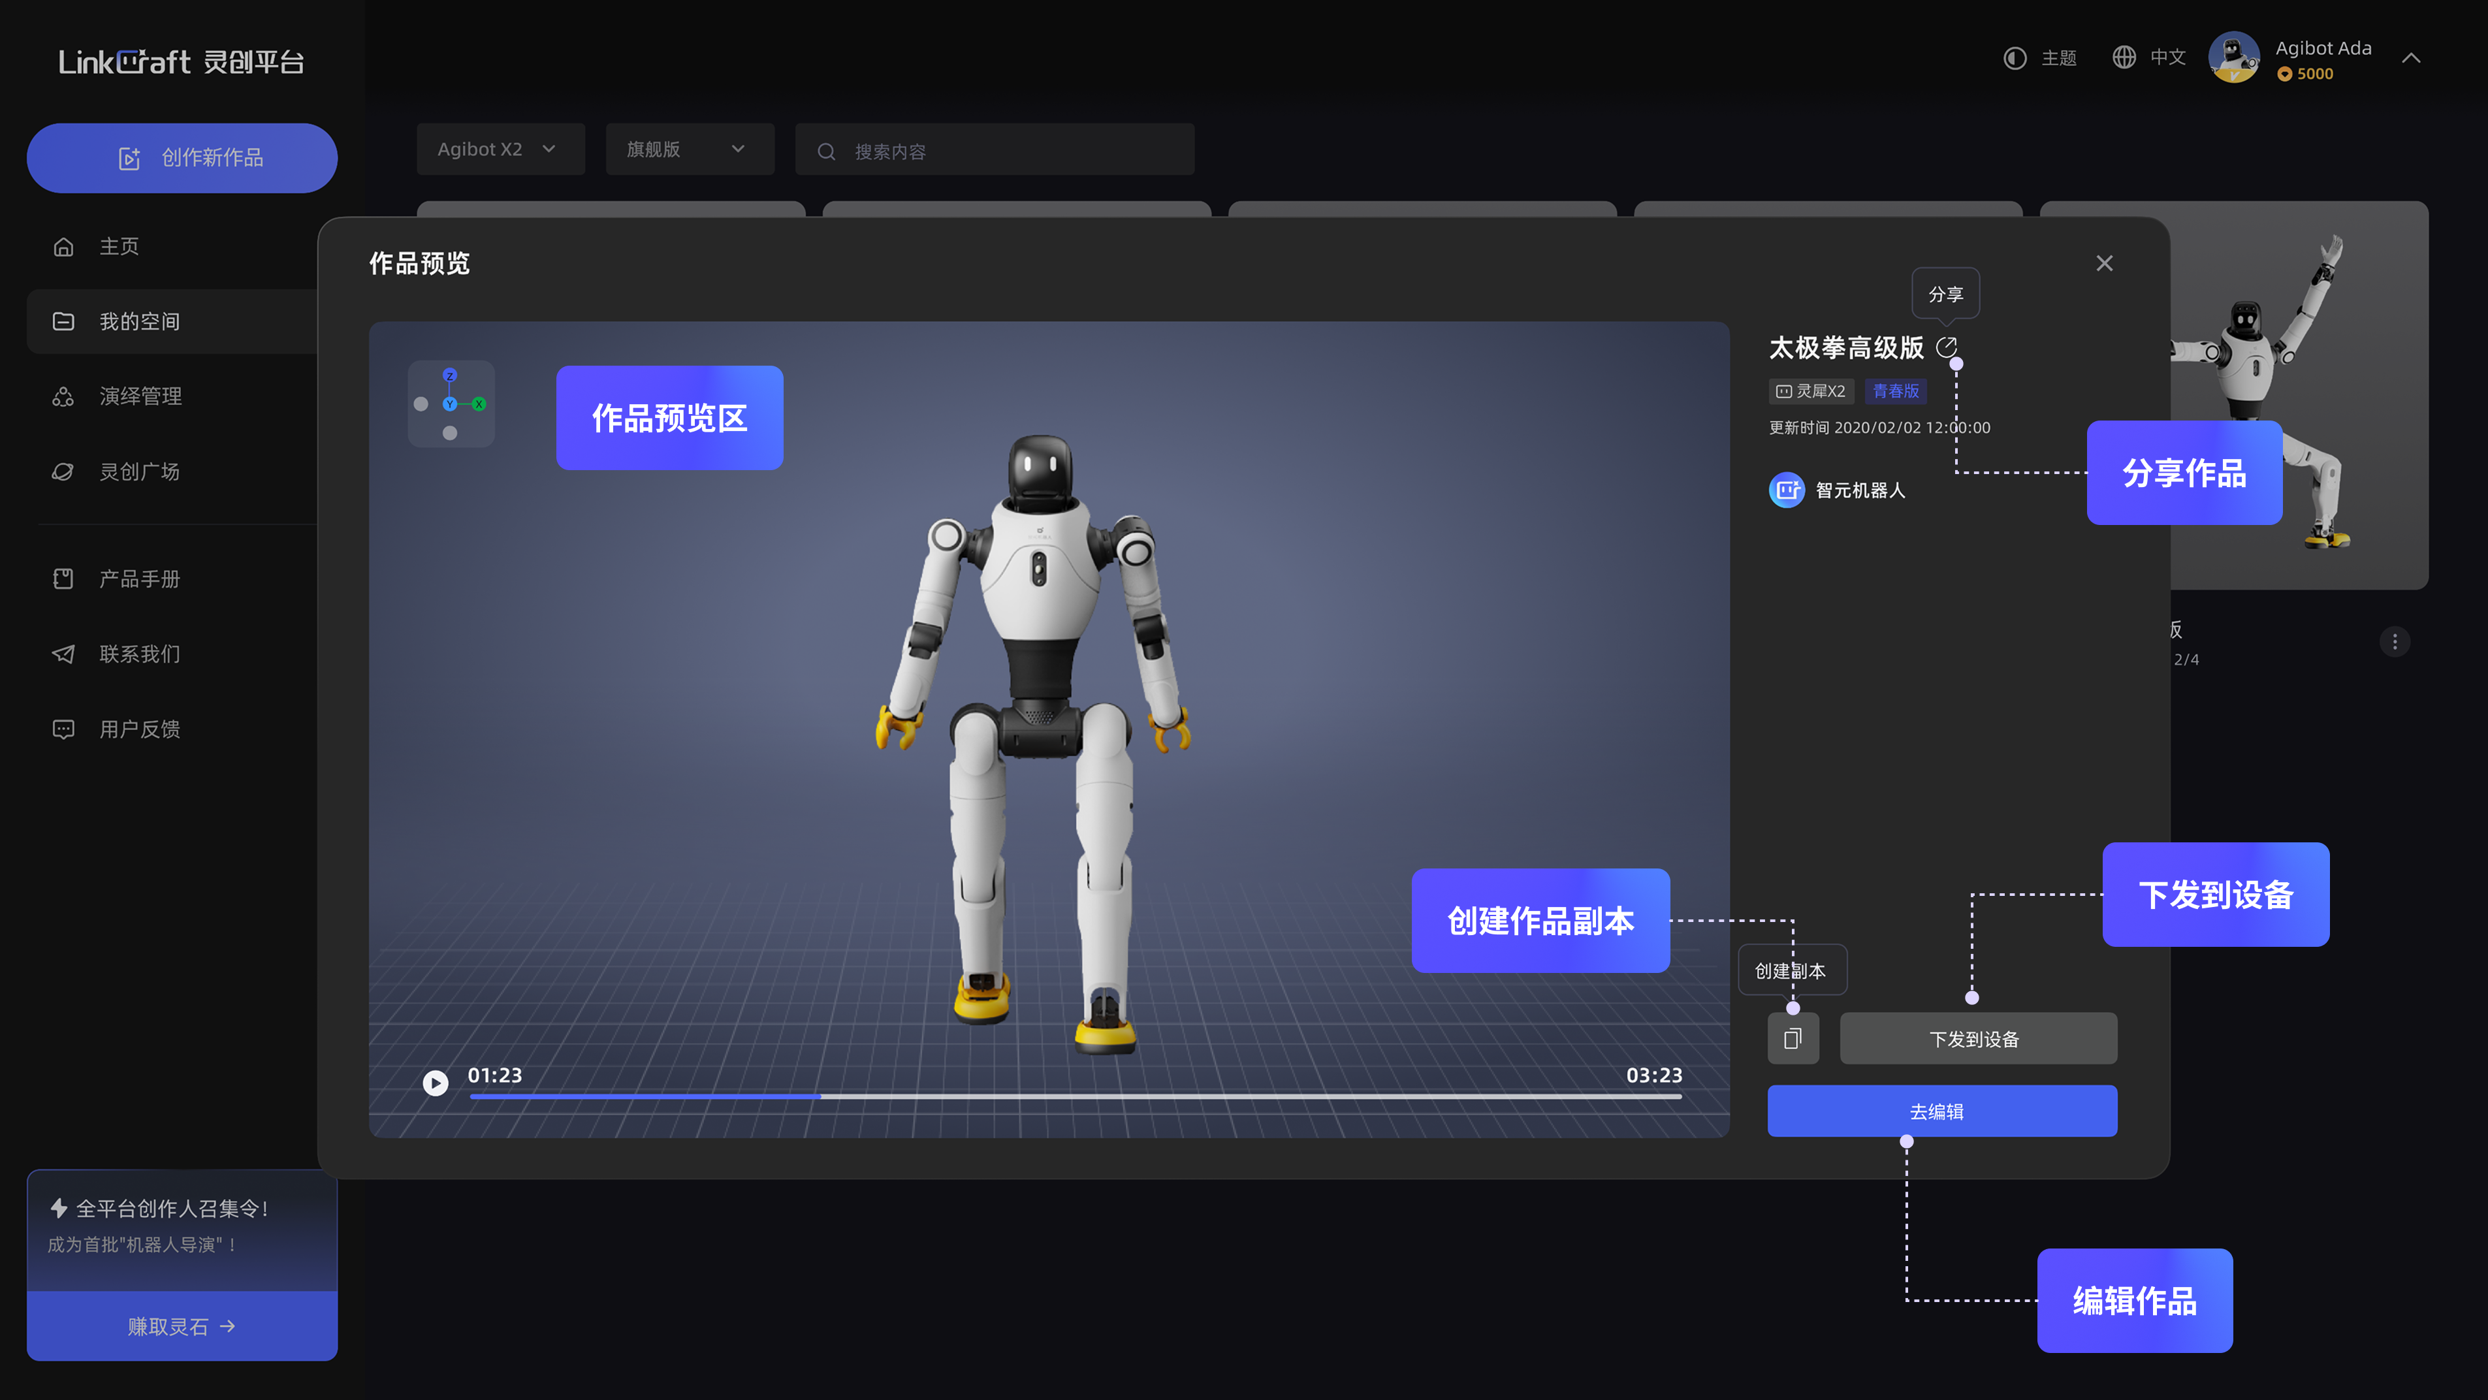Toggle the 主题 theme switch icon
This screenshot has height=1400, width=2488.
click(2015, 58)
